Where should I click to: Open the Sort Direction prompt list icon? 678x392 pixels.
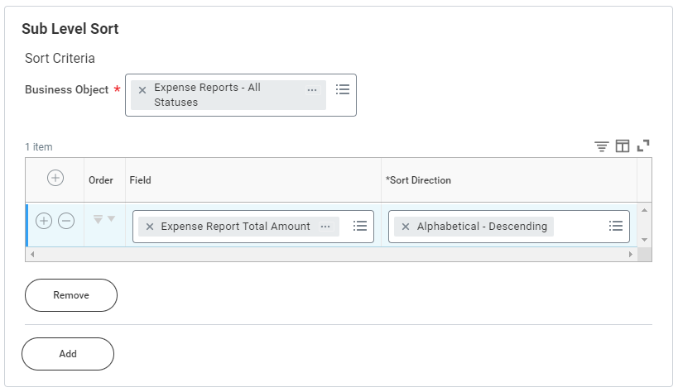pyautogui.click(x=616, y=226)
